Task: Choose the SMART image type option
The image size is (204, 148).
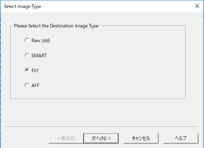Action: [x=27, y=55]
